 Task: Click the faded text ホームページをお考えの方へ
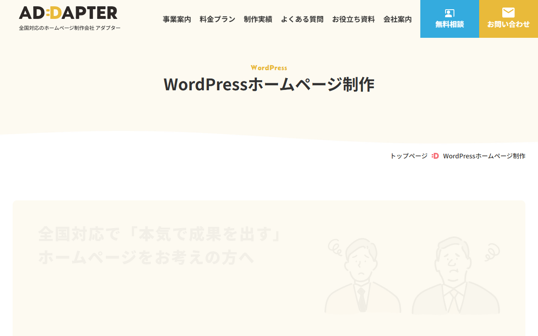click(146, 257)
